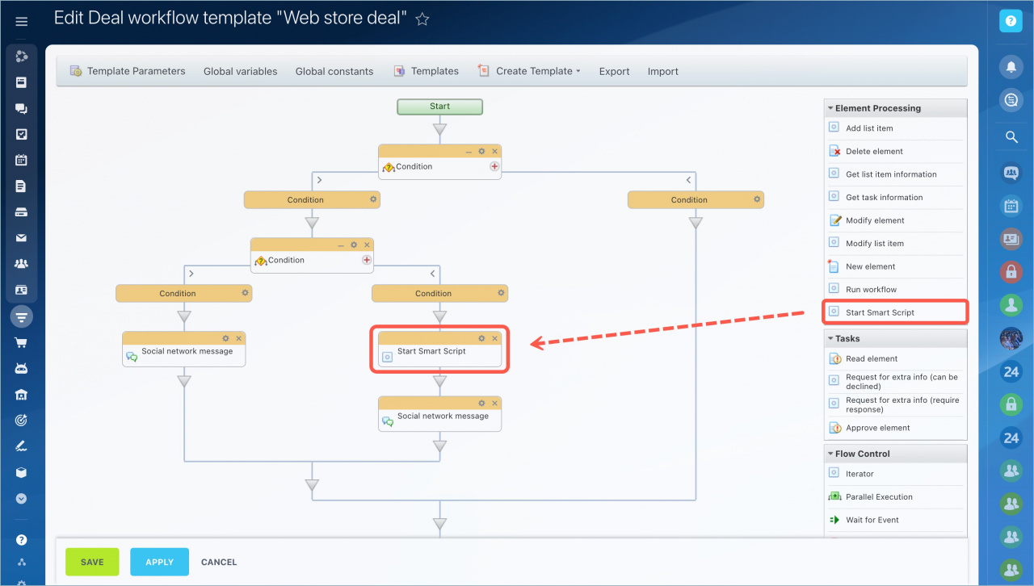Open the e-signature pen icon in left sidebar
This screenshot has width=1034, height=586.
click(x=22, y=446)
